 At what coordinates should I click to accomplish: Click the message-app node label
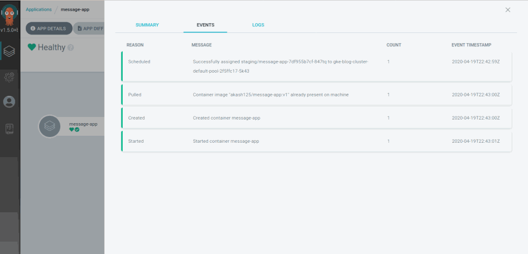coord(83,124)
